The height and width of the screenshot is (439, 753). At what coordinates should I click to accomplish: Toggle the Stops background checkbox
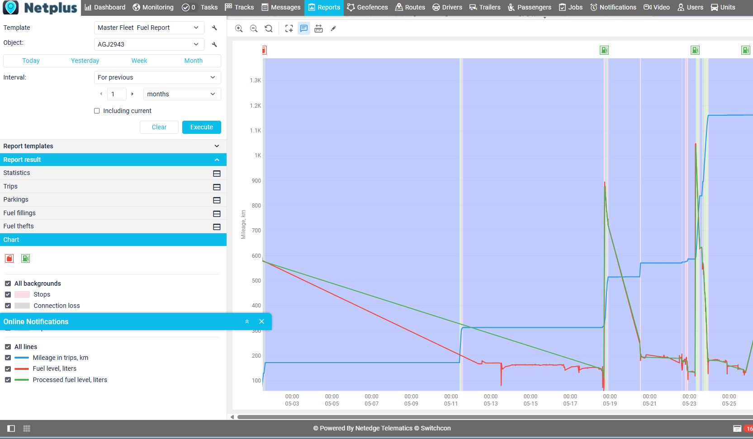coord(8,294)
